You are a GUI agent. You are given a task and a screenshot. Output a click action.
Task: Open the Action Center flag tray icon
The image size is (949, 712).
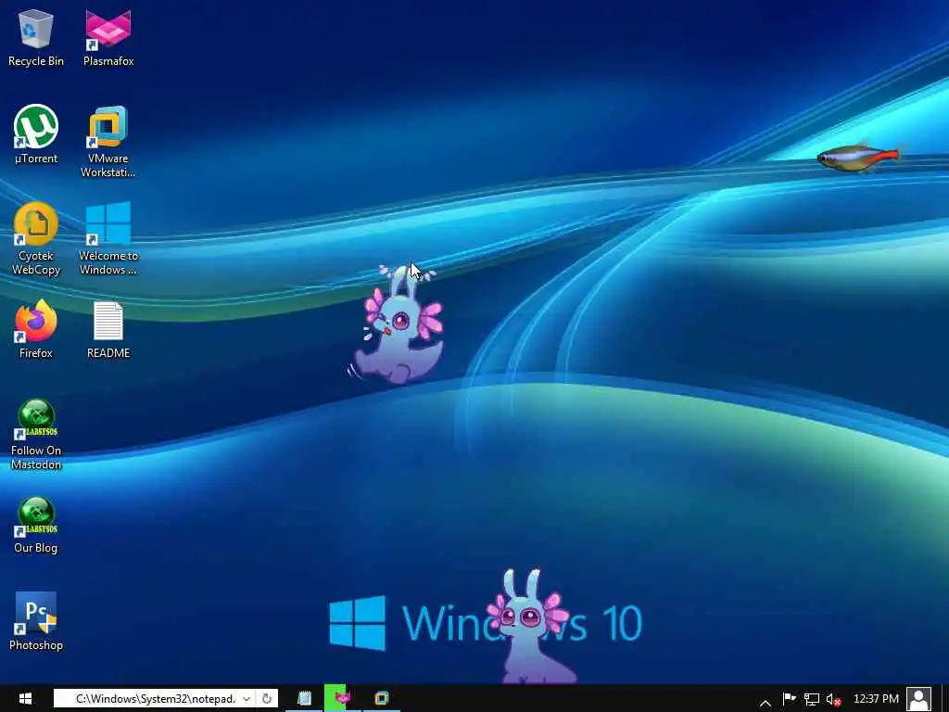[x=790, y=699]
